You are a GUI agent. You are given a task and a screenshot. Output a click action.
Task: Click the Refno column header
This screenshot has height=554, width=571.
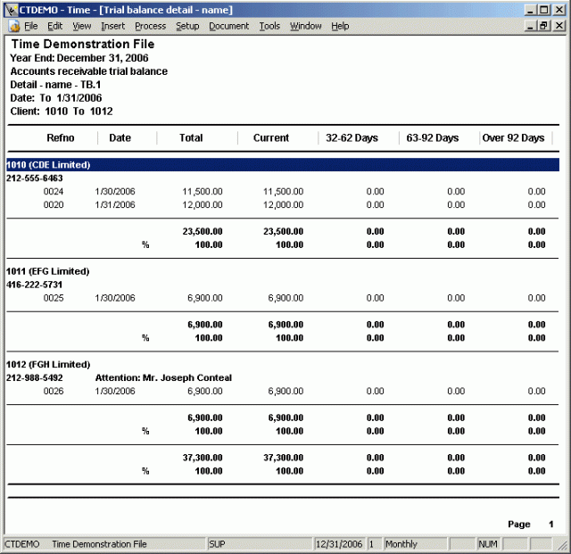click(60, 138)
